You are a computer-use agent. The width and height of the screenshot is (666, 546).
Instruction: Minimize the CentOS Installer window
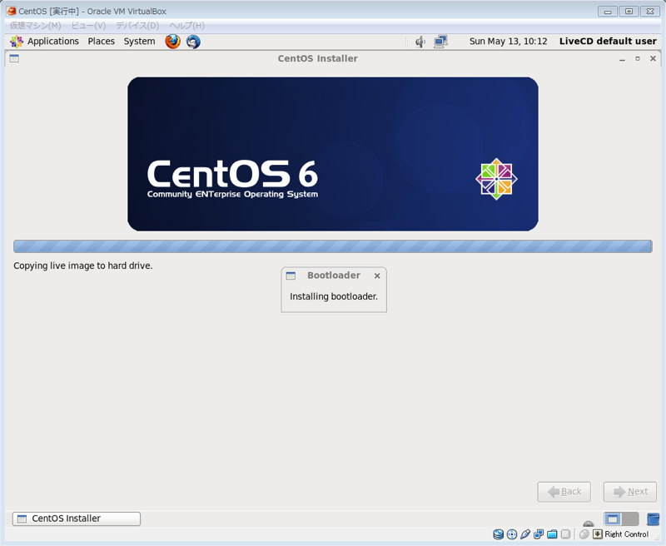[x=622, y=59]
